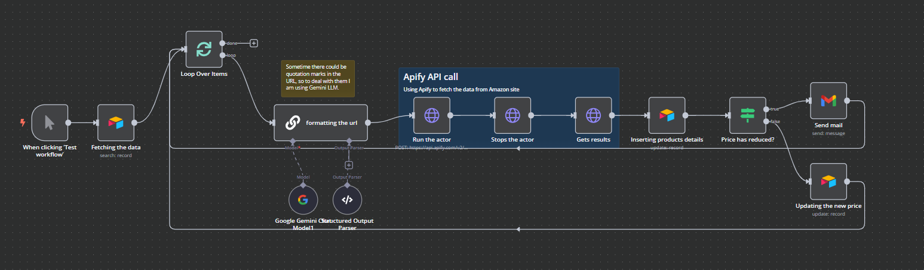Click the 'Run the actor' label
The width and height of the screenshot is (924, 270).
tap(431, 140)
